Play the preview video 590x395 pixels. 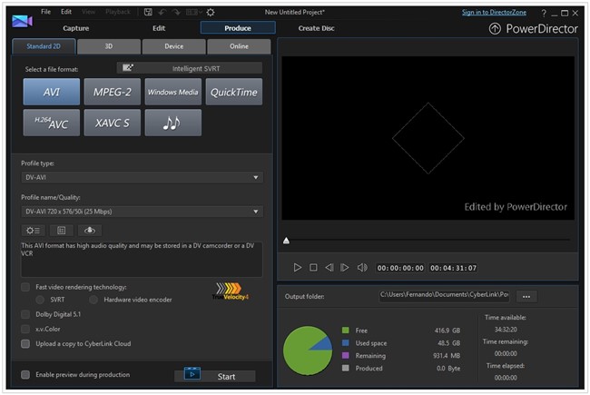click(297, 268)
